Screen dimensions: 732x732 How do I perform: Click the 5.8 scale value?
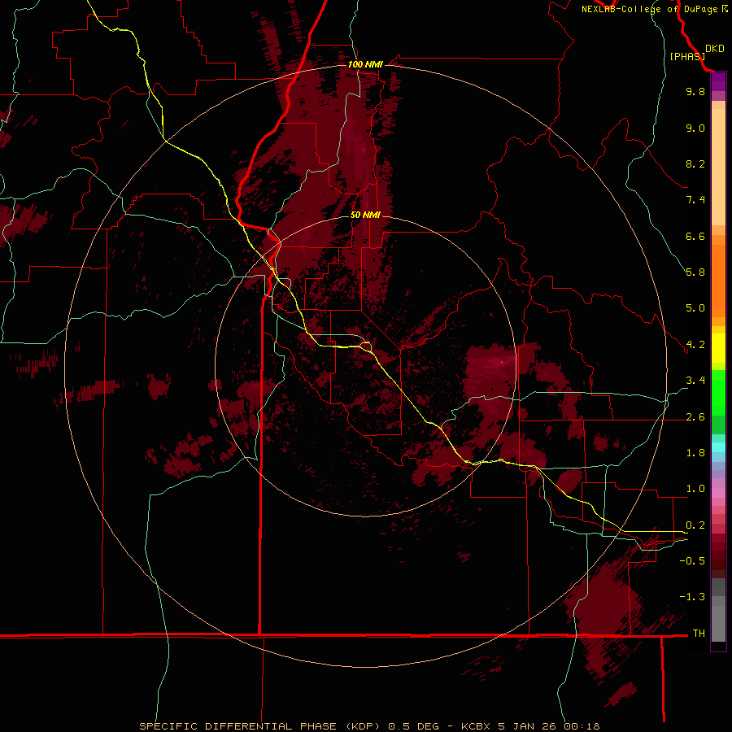point(695,272)
